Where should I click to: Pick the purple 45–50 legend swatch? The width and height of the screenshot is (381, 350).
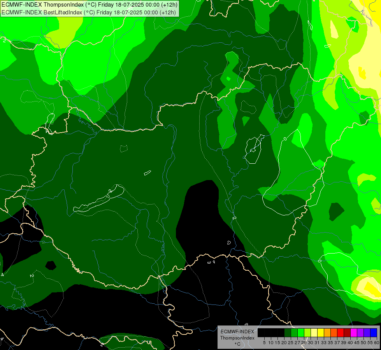click(360, 332)
